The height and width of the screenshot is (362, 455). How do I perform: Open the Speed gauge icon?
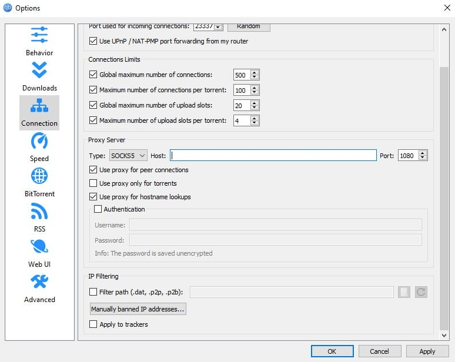click(39, 141)
